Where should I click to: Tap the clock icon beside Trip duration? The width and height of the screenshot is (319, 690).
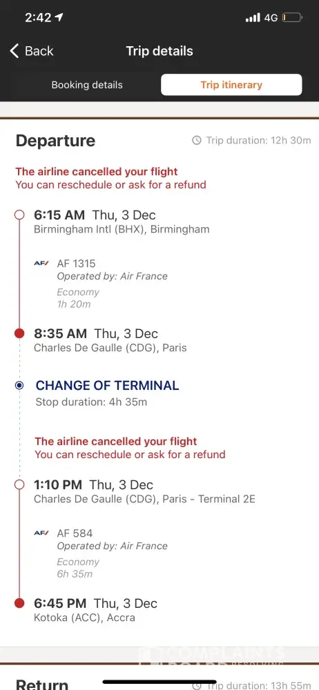[197, 140]
